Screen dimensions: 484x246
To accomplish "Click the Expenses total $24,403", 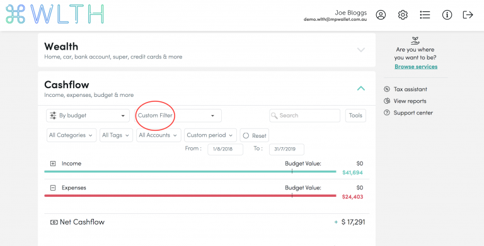I will point(352,197).
